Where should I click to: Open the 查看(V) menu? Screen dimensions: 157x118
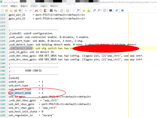25,6
